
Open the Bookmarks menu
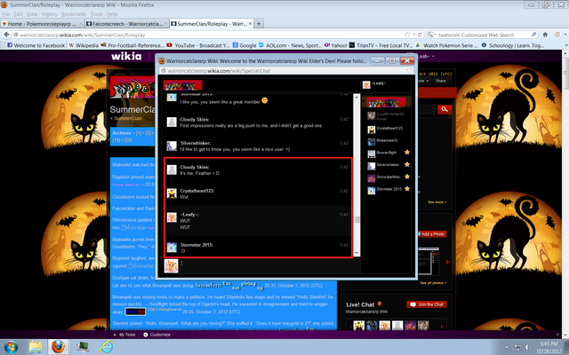point(74,14)
